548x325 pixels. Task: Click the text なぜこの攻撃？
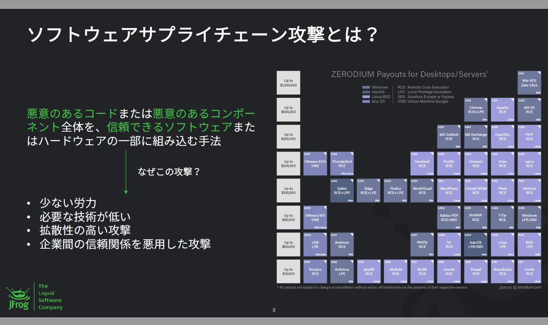[169, 172]
